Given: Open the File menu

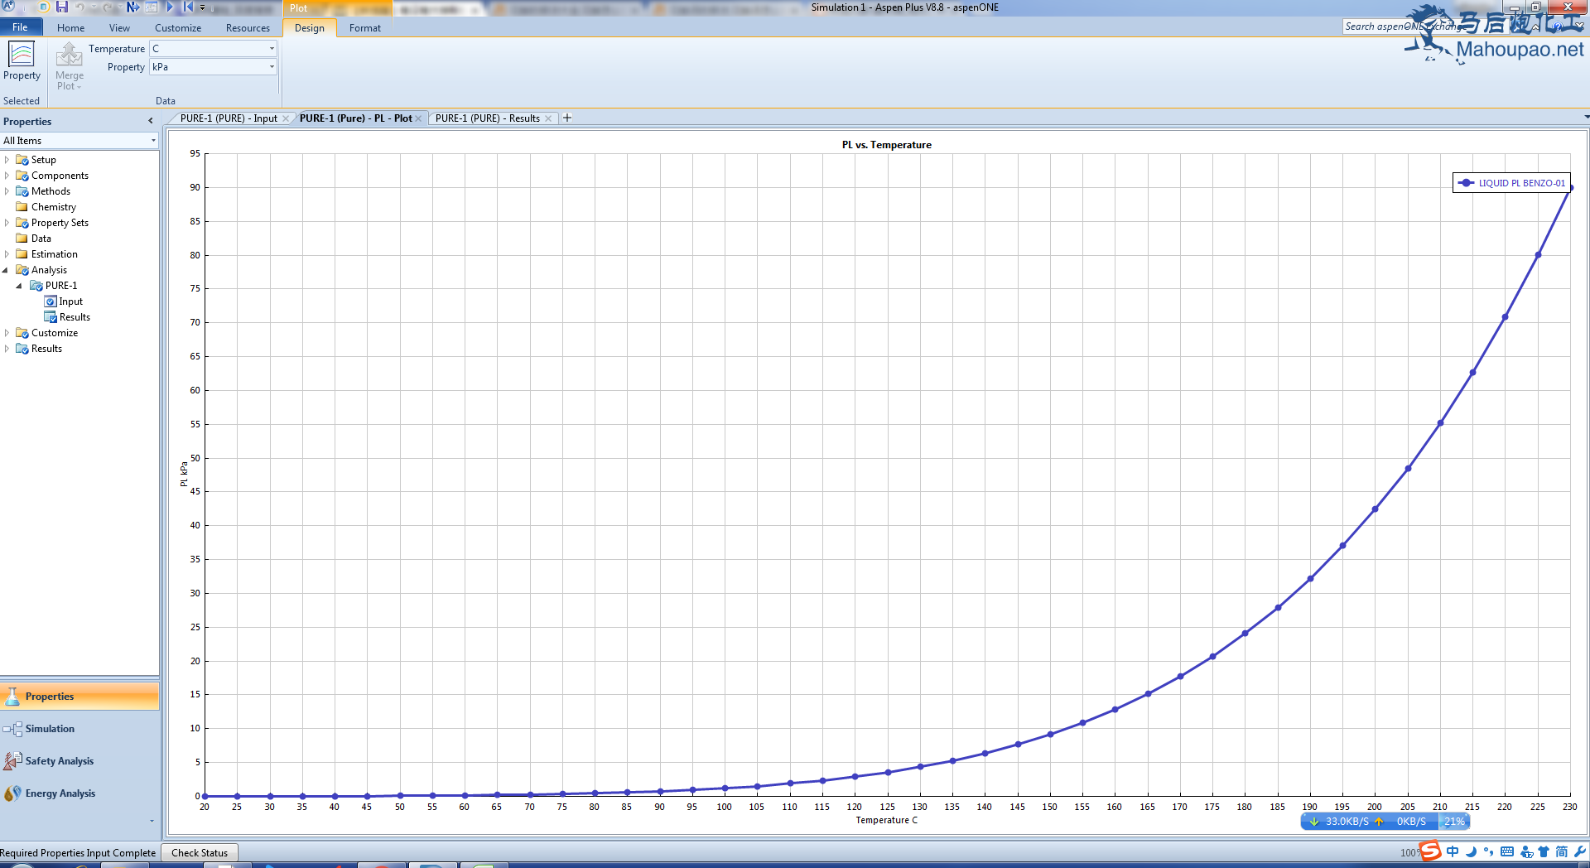Looking at the screenshot, I should pyautogui.click(x=21, y=27).
